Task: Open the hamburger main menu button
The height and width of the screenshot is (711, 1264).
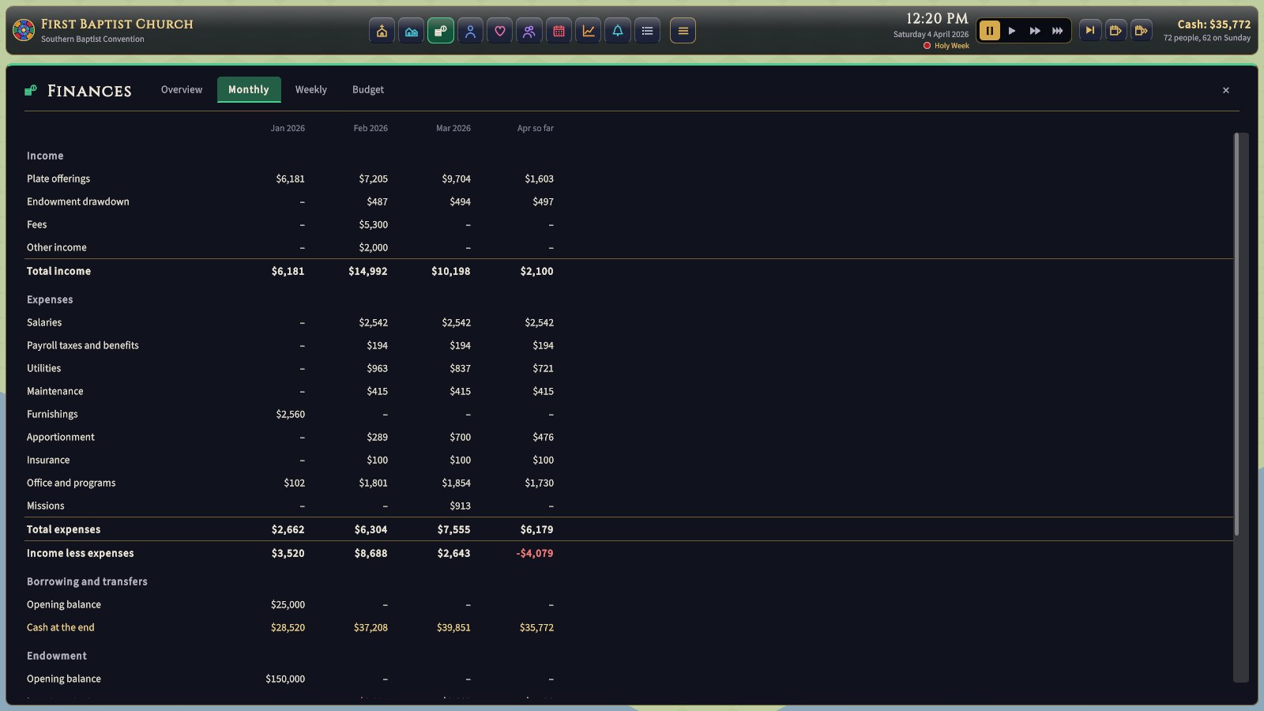Action: (683, 31)
